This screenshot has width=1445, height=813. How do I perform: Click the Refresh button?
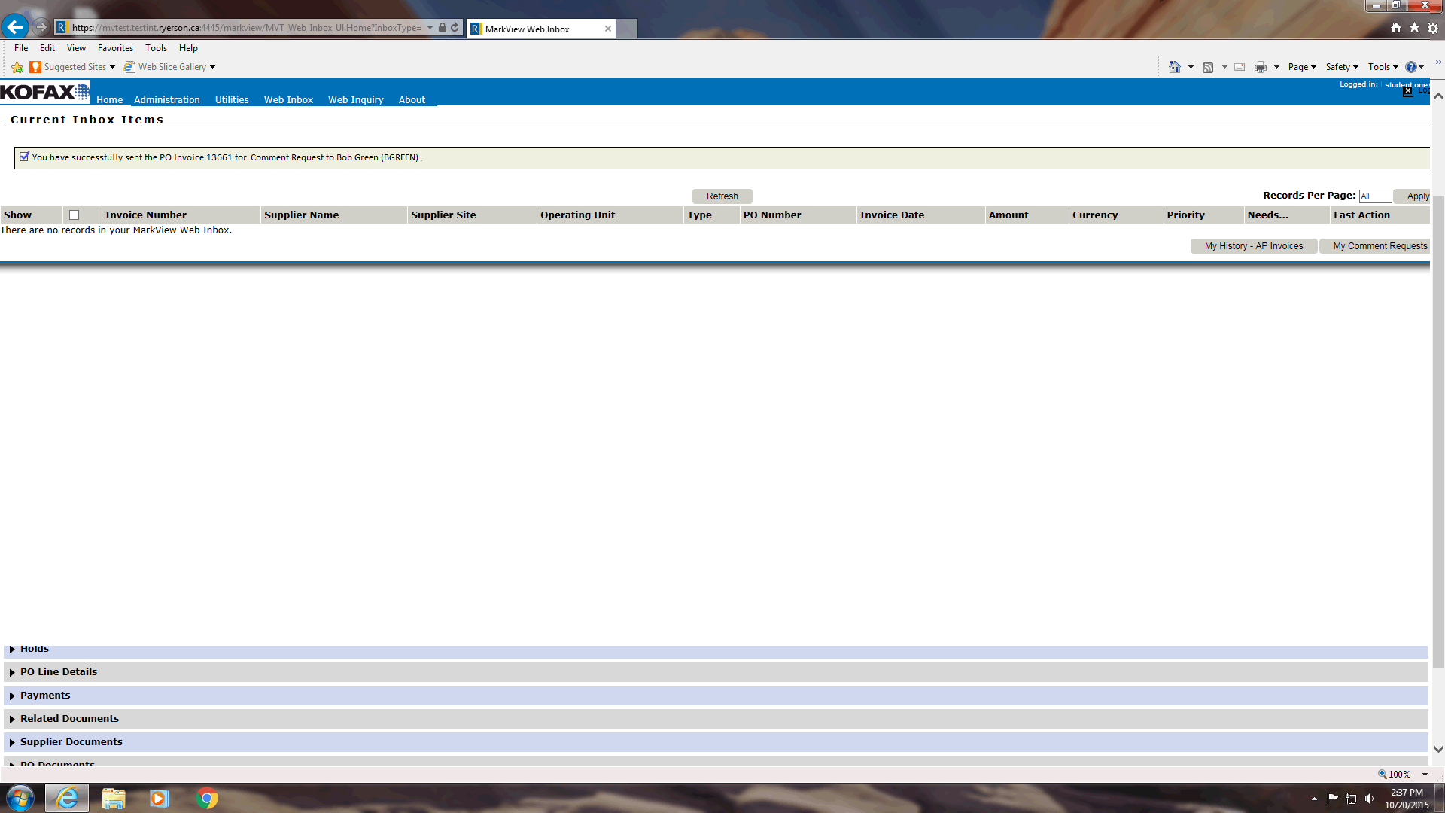(x=722, y=196)
